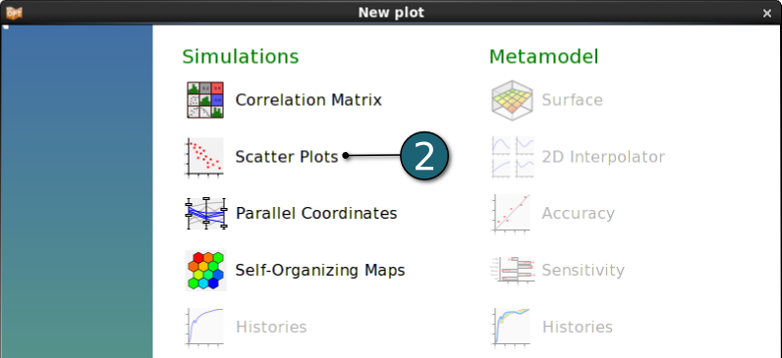Select the Parallel Coordinates text label

click(x=316, y=214)
